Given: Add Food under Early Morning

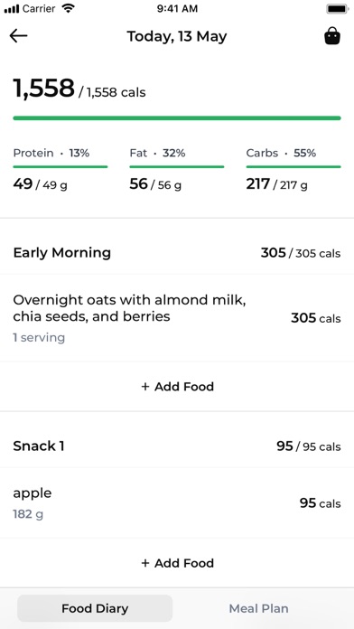Looking at the screenshot, I should (177, 386).
